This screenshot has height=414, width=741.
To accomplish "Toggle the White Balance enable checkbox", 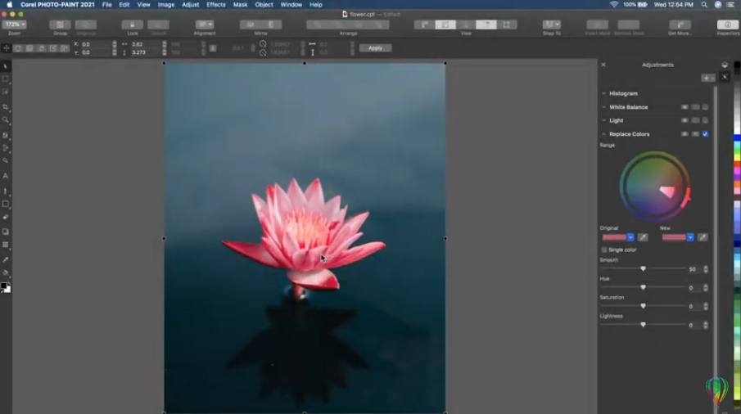I will 705,107.
